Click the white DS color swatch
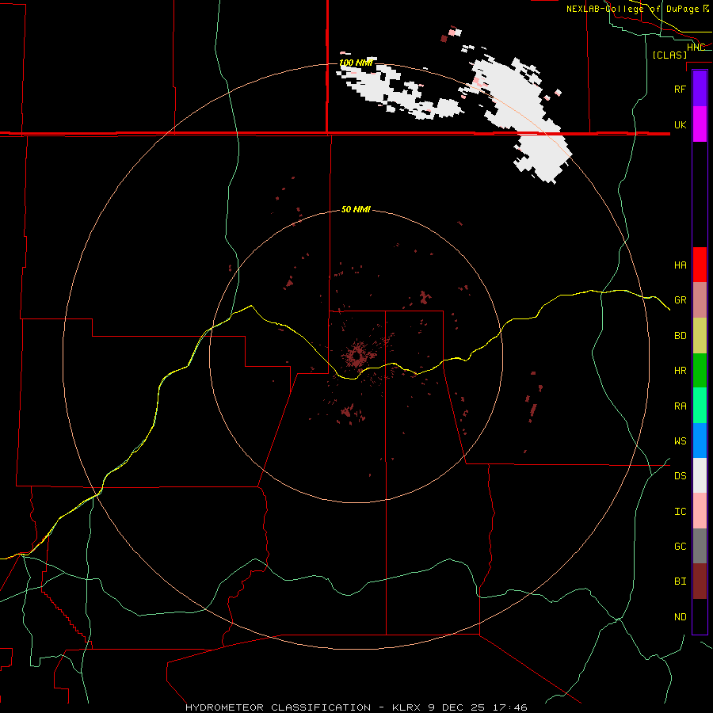Image resolution: width=713 pixels, height=713 pixels. (x=700, y=475)
